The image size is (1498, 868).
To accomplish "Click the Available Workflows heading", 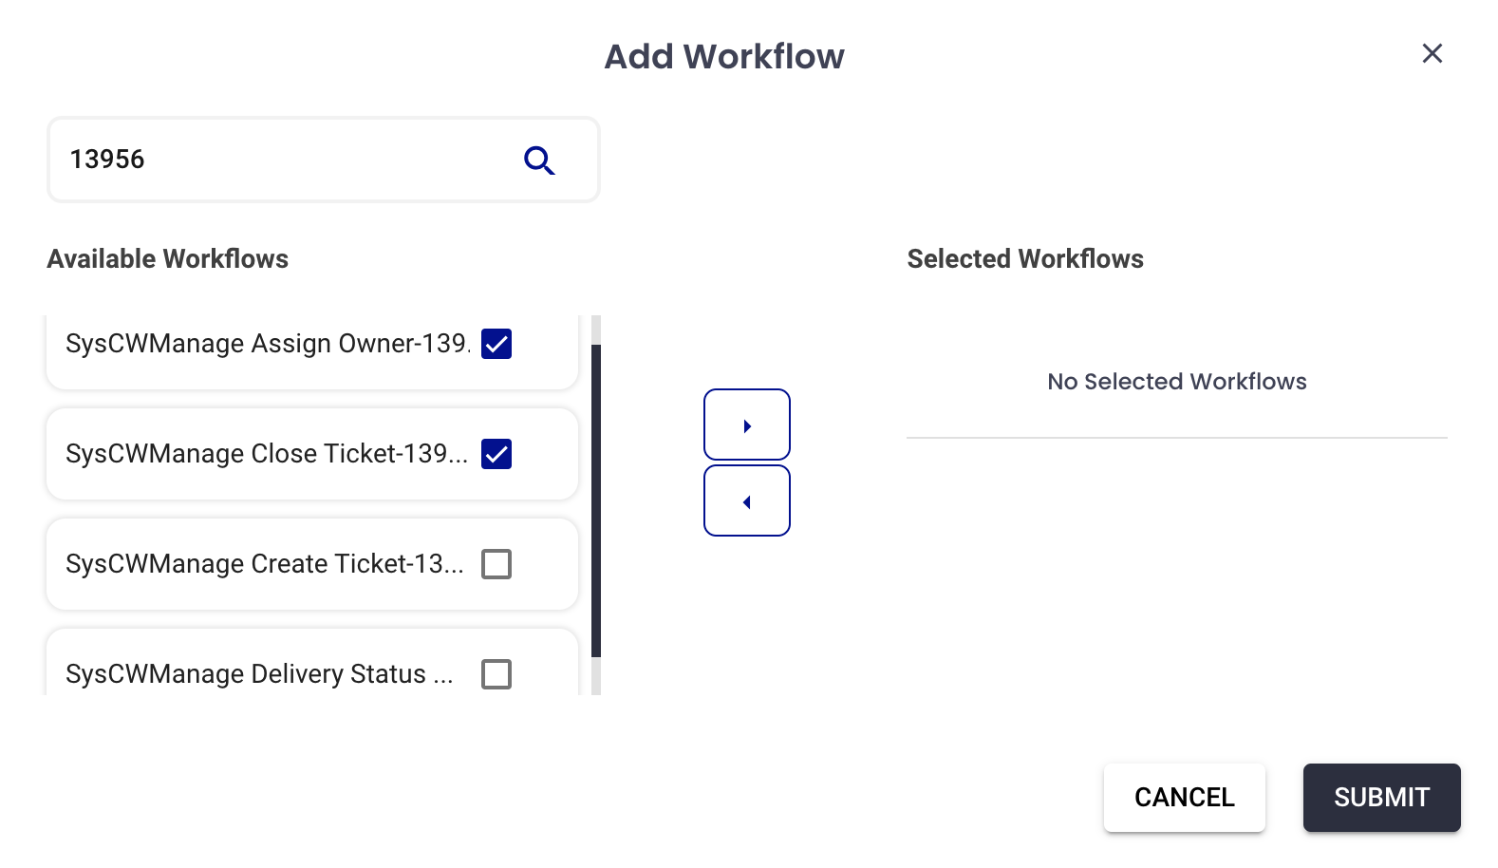I will 168,259.
